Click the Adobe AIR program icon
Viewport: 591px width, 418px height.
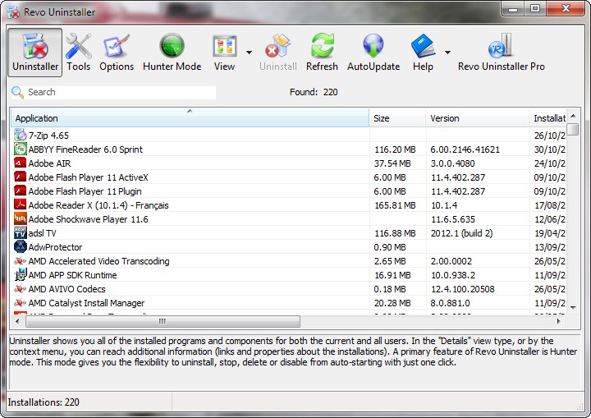click(20, 163)
